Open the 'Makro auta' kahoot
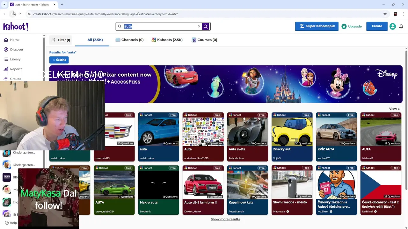Image resolution: width=408 pixels, height=229 pixels. coord(158,190)
